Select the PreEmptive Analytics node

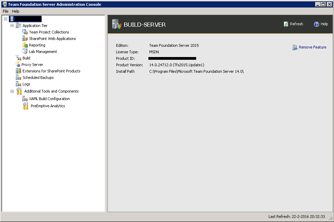pyautogui.click(x=48, y=106)
